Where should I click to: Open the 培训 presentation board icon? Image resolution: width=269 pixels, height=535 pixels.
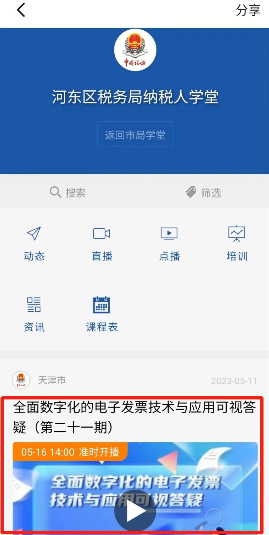click(x=237, y=233)
